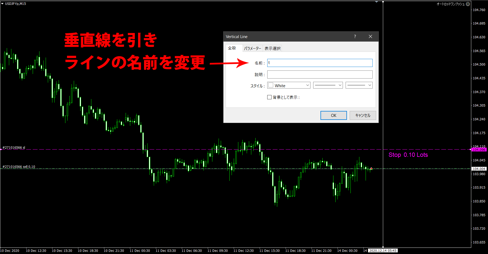Image resolution: width=488 pixels, height=254 pixels.
Task: Switch to the パラメーター tab
Action: click(252, 48)
